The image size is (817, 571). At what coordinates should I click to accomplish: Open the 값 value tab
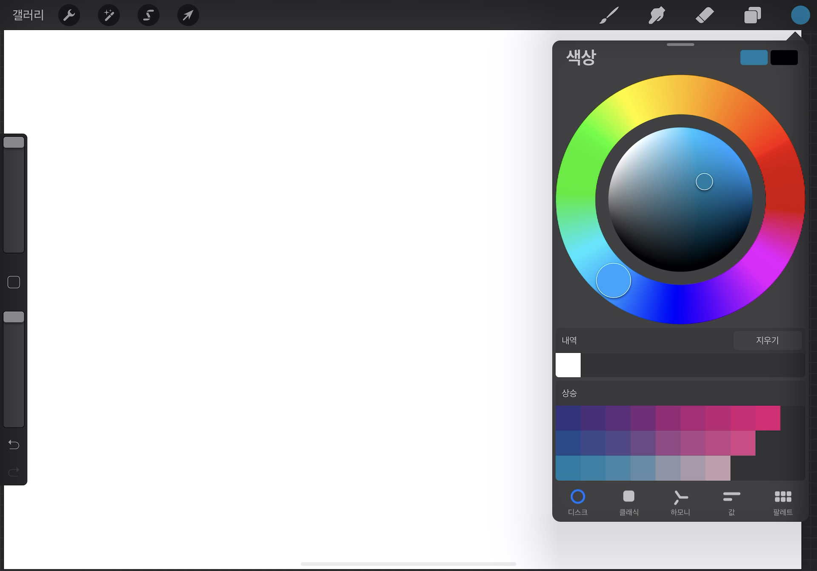coord(731,502)
